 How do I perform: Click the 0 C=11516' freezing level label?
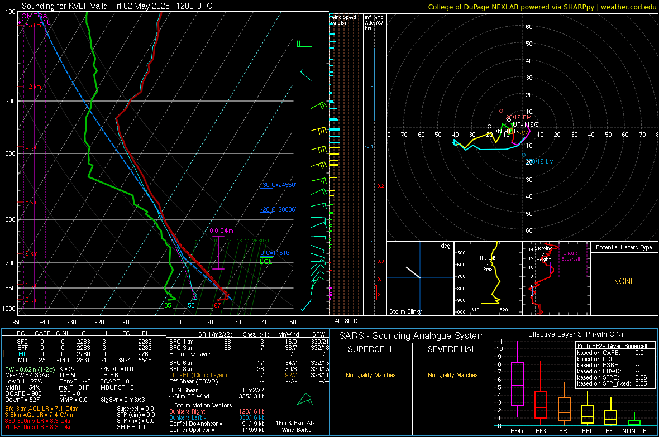(275, 253)
